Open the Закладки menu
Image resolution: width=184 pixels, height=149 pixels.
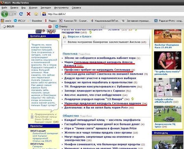[46, 8]
